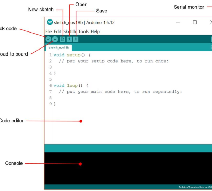Minimize the Arduino window
This screenshot has width=212, height=191.
pyautogui.click(x=178, y=22)
